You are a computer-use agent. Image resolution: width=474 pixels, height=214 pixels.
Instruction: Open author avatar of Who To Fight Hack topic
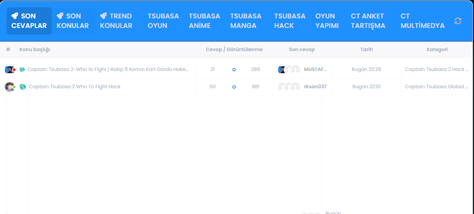pyautogui.click(x=10, y=87)
